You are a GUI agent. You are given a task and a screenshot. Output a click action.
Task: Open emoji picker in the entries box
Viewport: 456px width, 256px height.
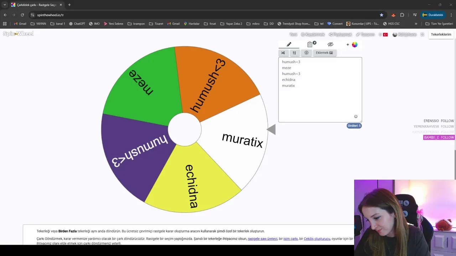356,117
